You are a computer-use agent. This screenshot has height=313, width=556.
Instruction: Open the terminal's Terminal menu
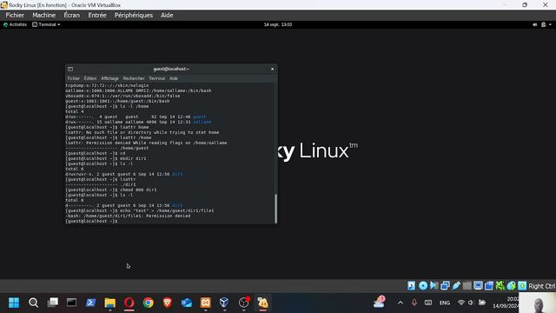(x=156, y=78)
